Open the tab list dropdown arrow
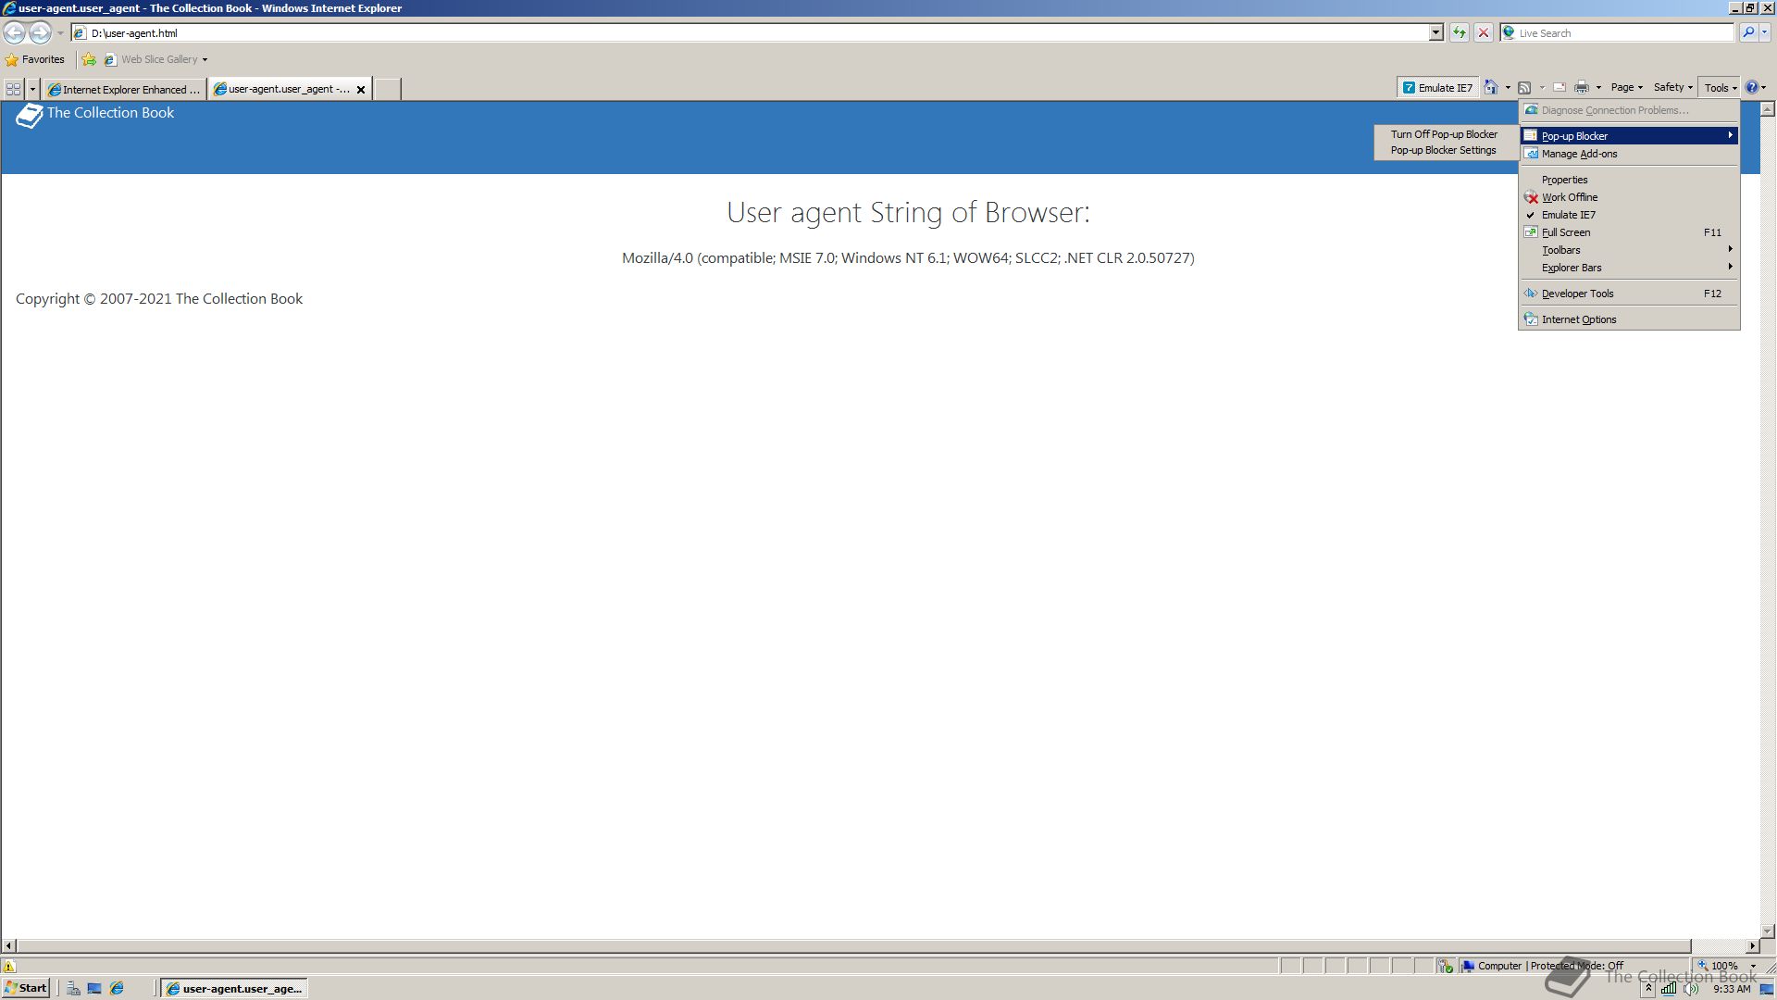 point(32,90)
